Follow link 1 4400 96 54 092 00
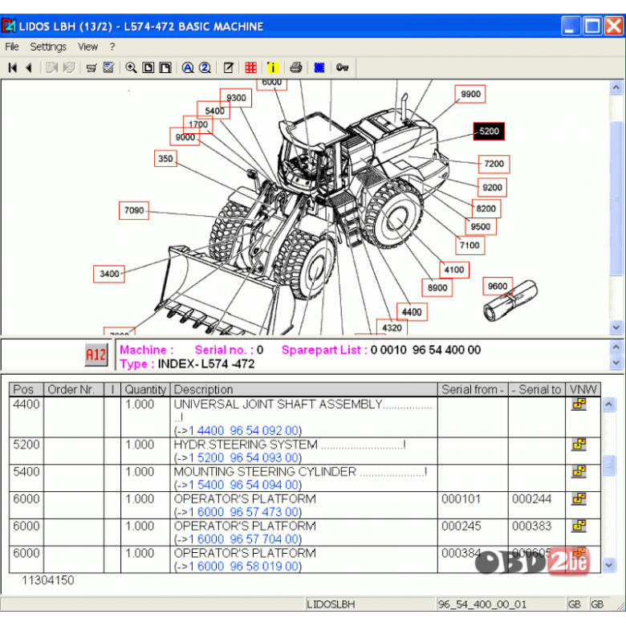The height and width of the screenshot is (626, 626). pyautogui.click(x=243, y=431)
